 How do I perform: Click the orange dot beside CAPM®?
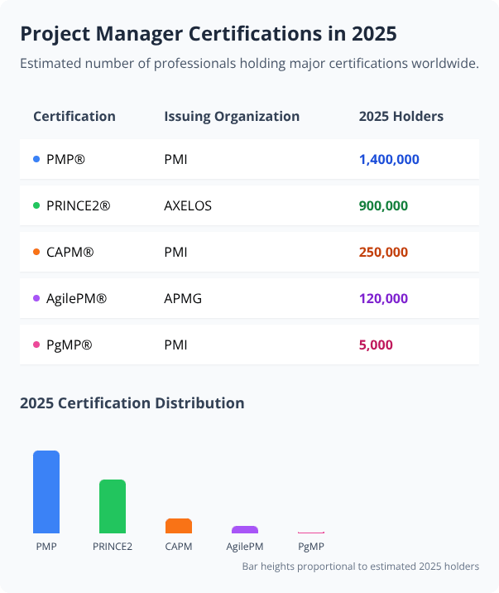pyautogui.click(x=36, y=252)
